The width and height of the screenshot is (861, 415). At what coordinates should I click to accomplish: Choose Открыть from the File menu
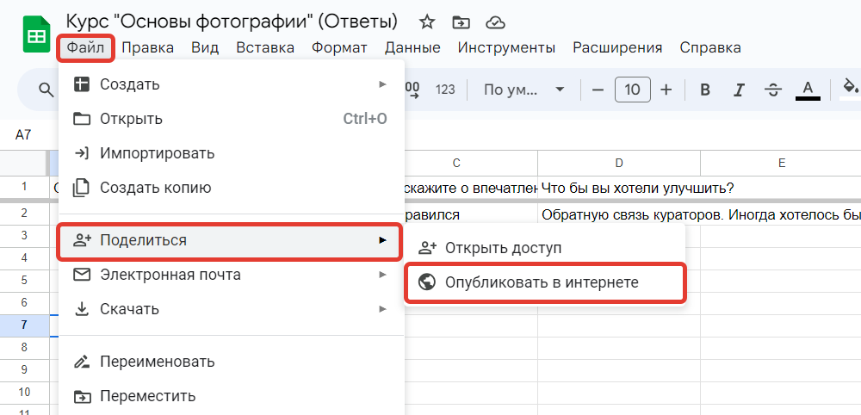click(231, 119)
